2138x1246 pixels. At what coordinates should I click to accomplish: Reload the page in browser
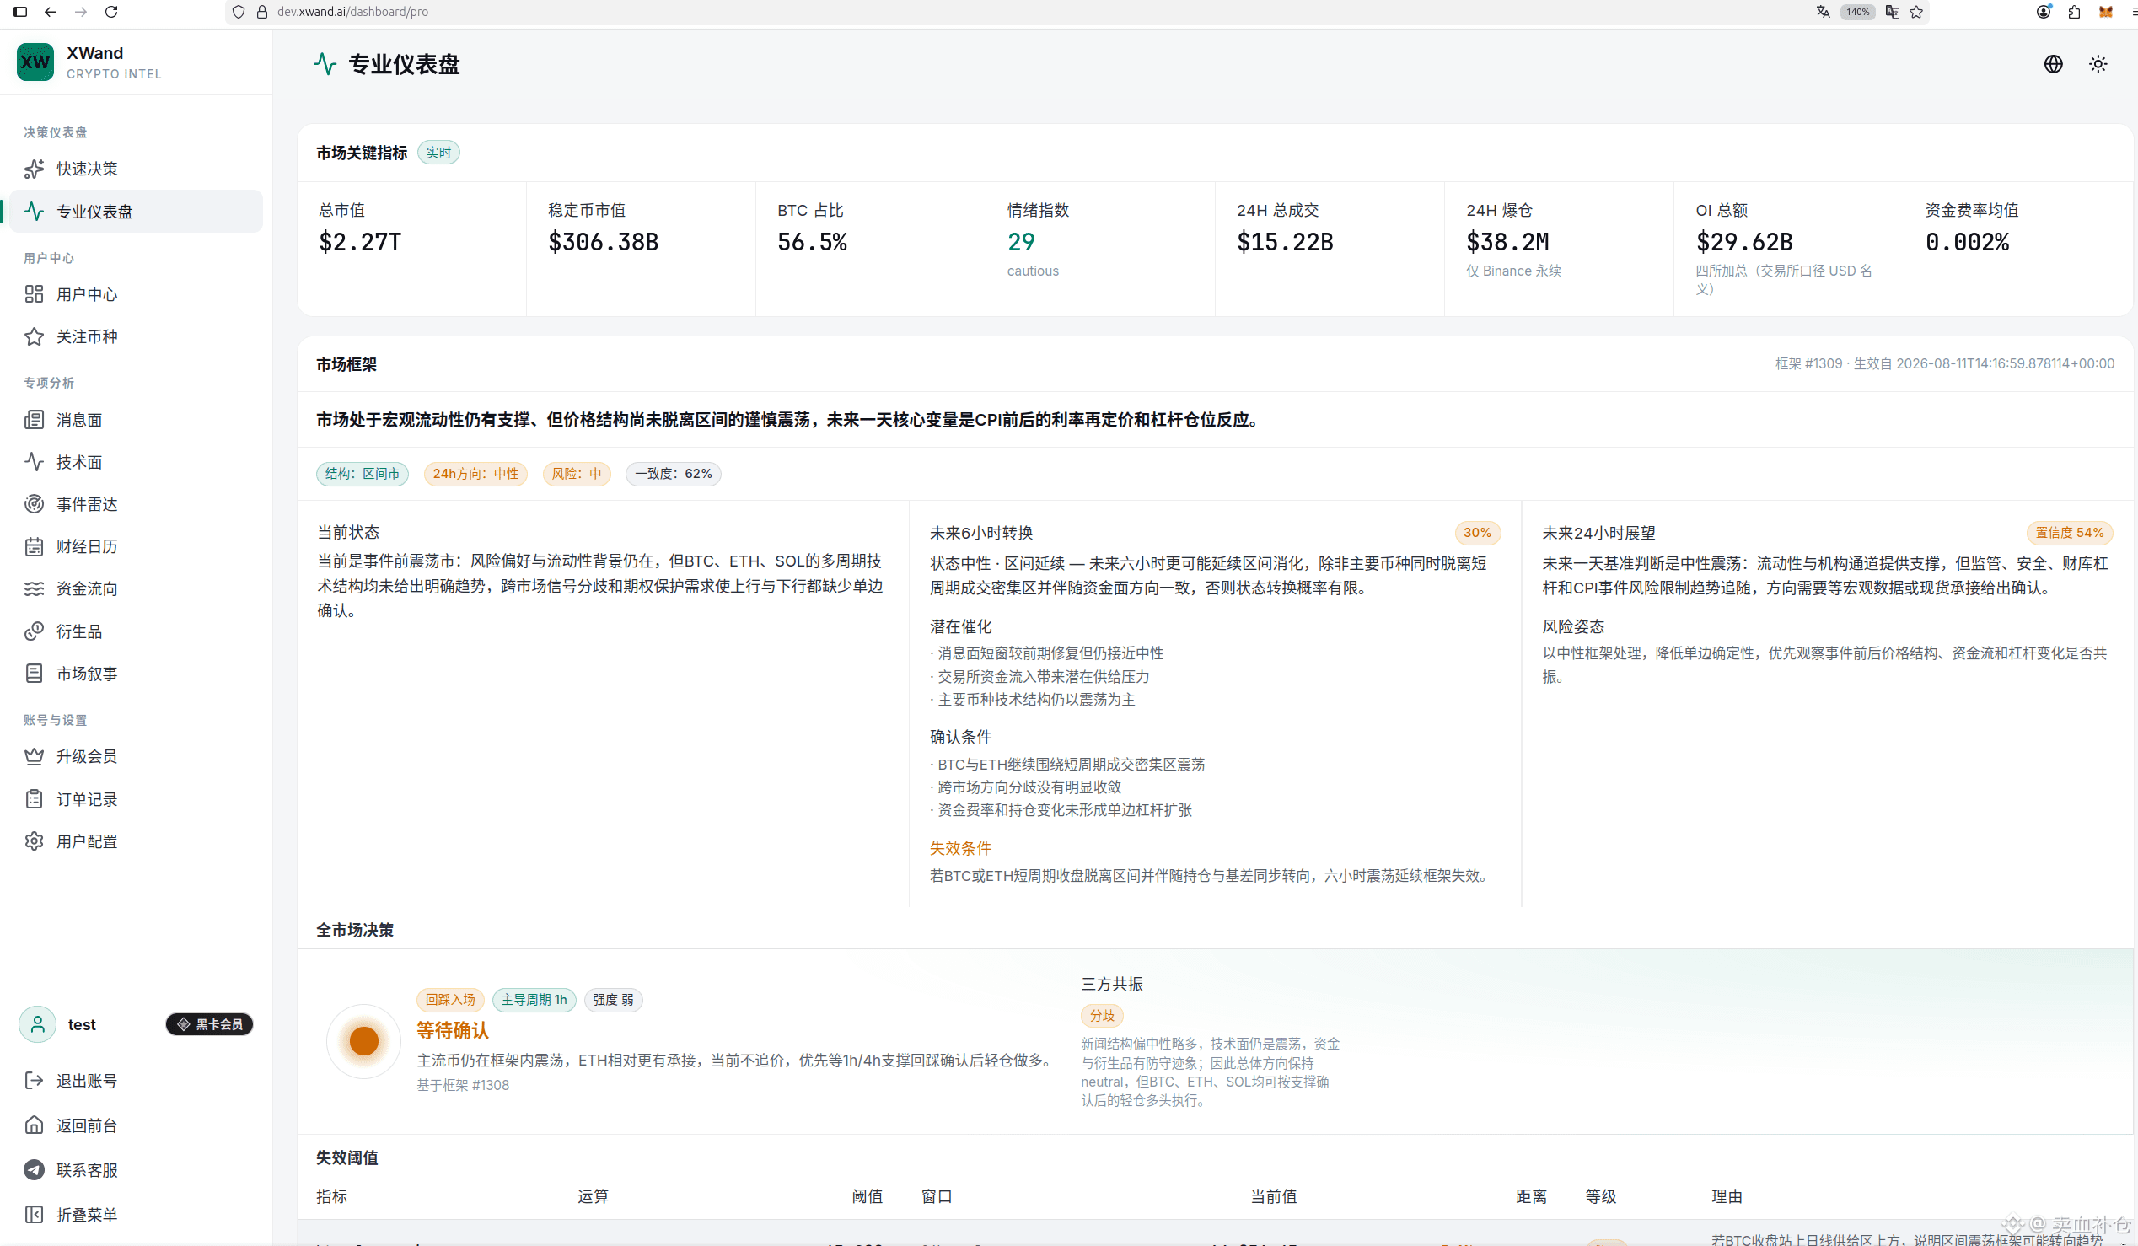(x=111, y=12)
